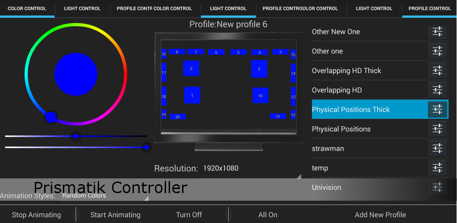Click the blue center circle in color wheel

coord(76,74)
